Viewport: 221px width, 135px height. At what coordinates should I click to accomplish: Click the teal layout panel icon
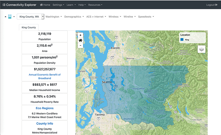[10, 16]
